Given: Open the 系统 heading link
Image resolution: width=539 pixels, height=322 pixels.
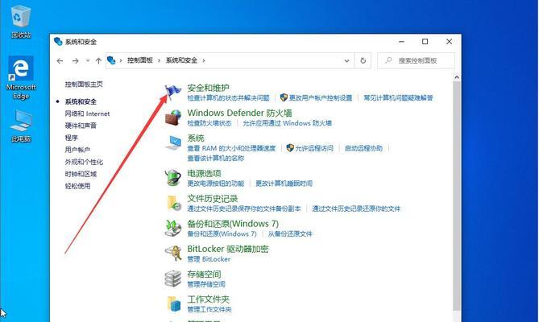Looking at the screenshot, I should point(196,138).
